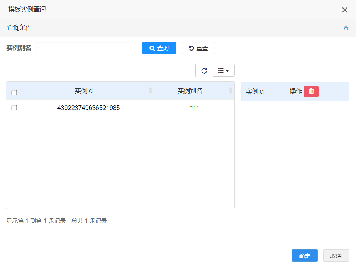Click the 查询条件 section title
The height and width of the screenshot is (267, 356).
[20, 27]
